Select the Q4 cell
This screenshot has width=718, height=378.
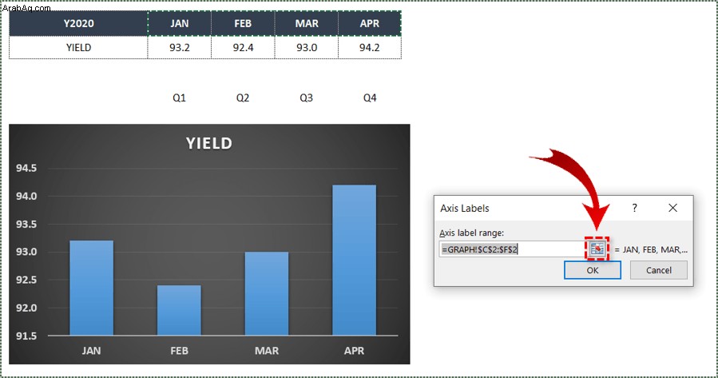pyautogui.click(x=370, y=97)
